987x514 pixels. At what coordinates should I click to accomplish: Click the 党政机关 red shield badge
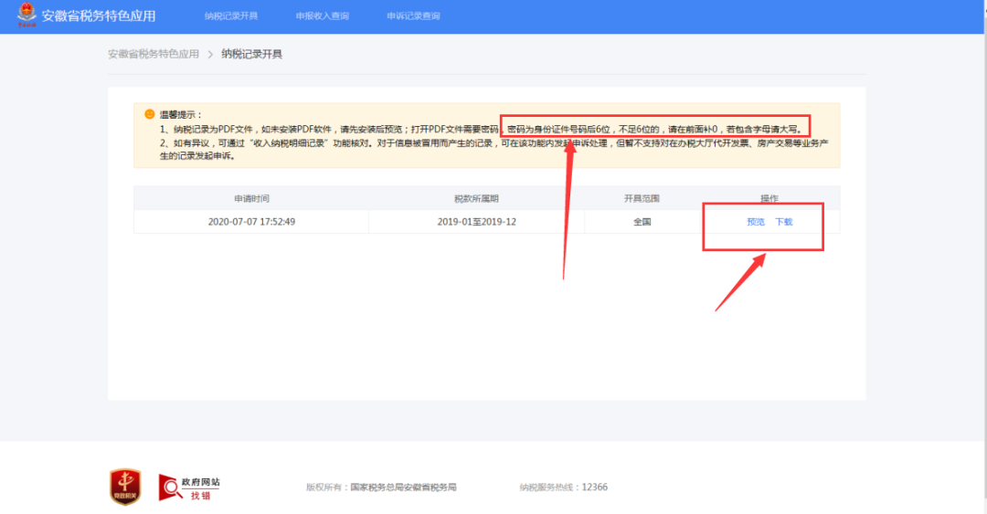(125, 487)
